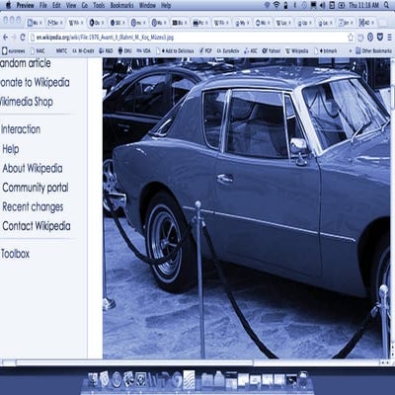Open Spotlight search magnifier in menu bar
This screenshot has width=395, height=395.
(386, 5)
